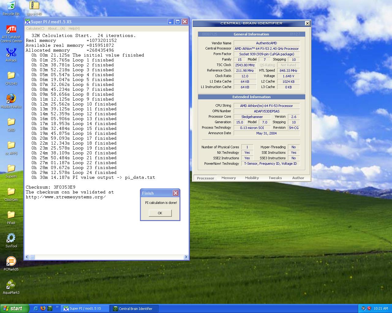Screen dimensions: 392x313
Task: Click the TSC Clock 2543.80 MHz value
Action: click(245, 65)
